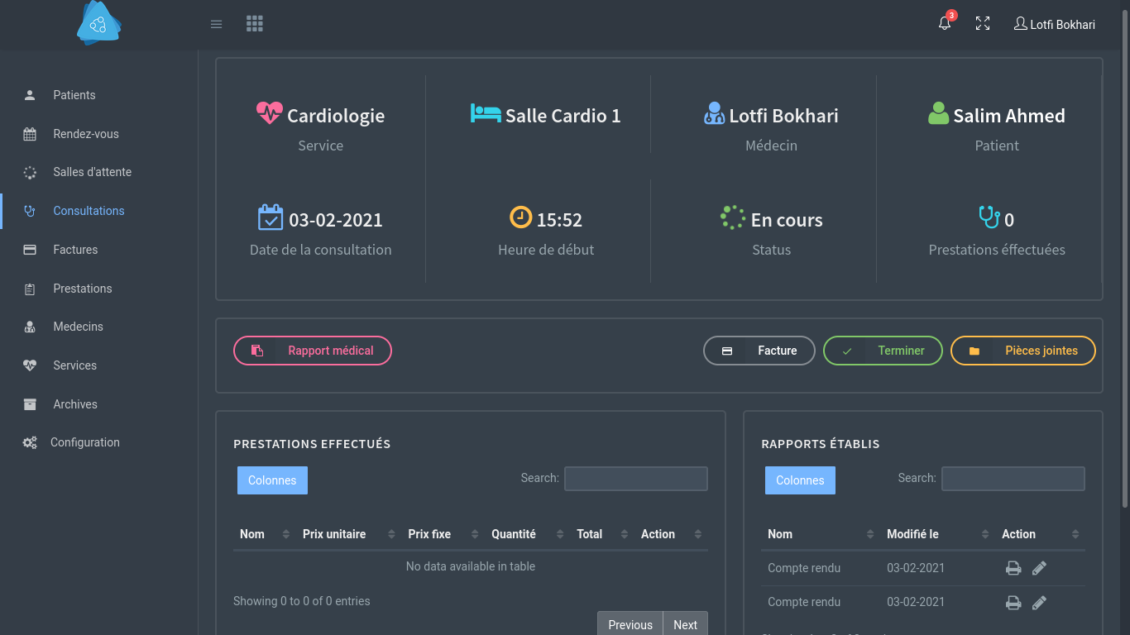Open Lotfi Bokhari user profile menu
The image size is (1130, 635).
point(1055,24)
